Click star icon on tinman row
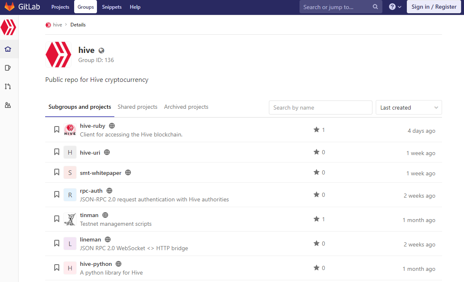This screenshot has height=282, width=464. (x=317, y=219)
